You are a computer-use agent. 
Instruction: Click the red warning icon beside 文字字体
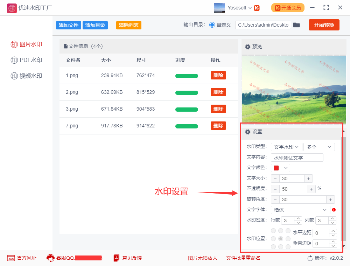tap(334, 210)
